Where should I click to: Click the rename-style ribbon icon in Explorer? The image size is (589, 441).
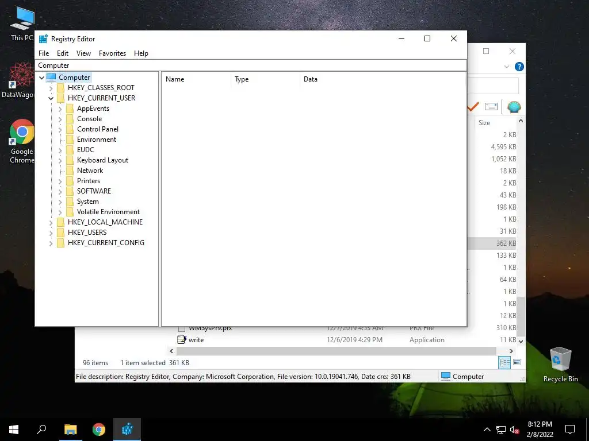click(491, 106)
